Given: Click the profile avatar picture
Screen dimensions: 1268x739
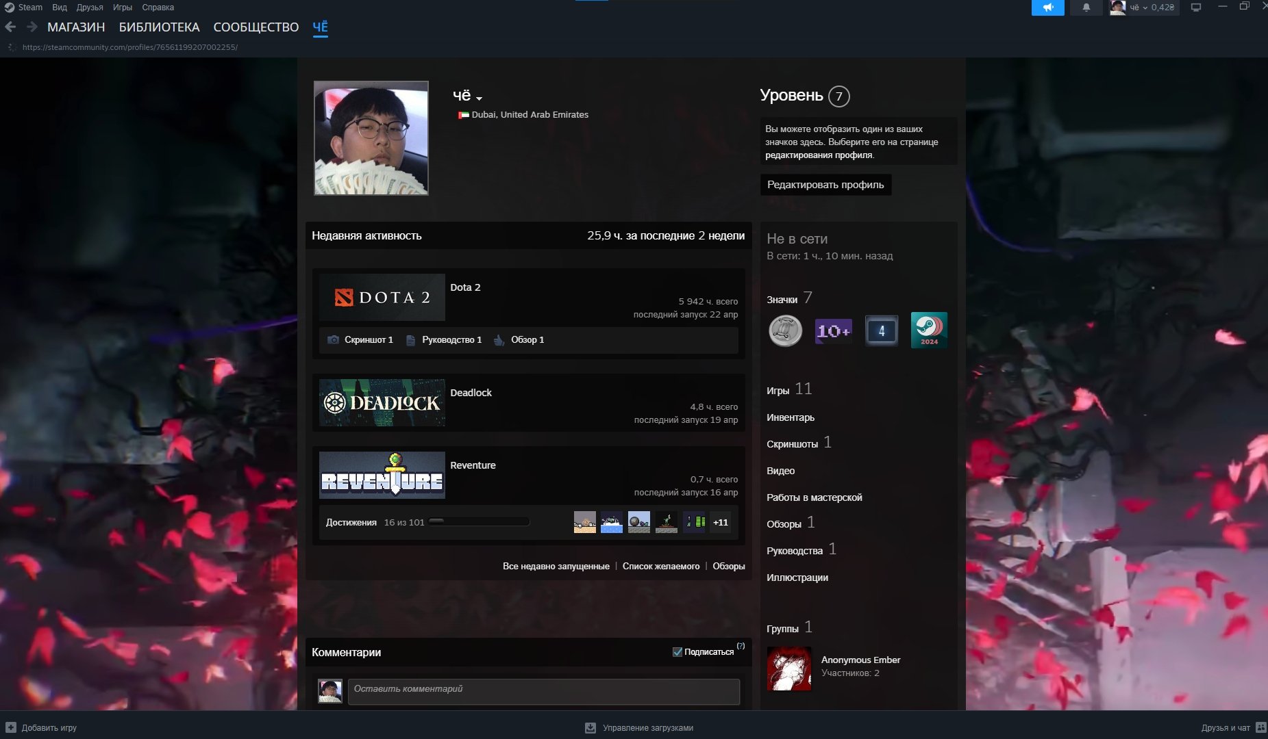Looking at the screenshot, I should tap(371, 138).
